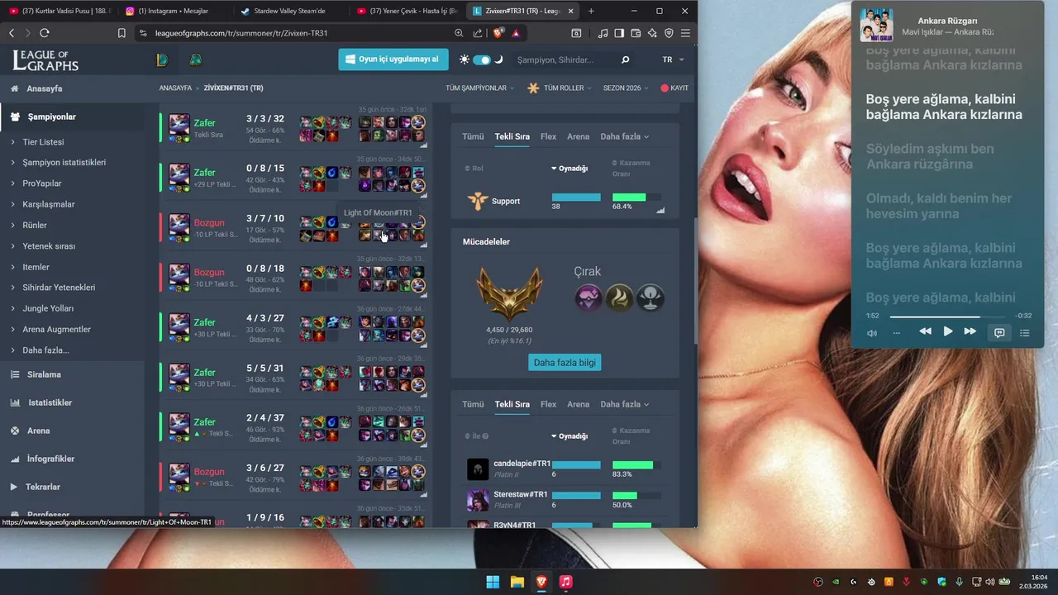The image size is (1058, 595).
Task: Expand the ProYapılar sidebar item
Action: [x=42, y=183]
